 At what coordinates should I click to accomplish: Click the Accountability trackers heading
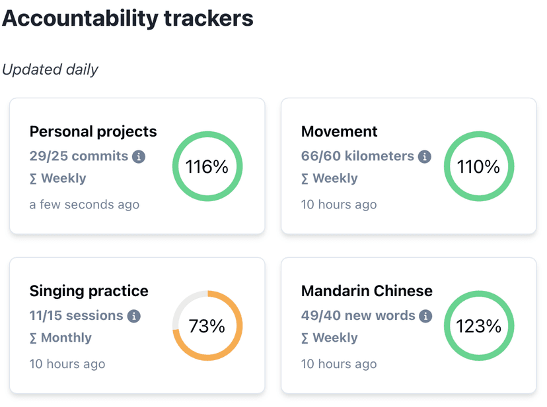click(x=128, y=18)
